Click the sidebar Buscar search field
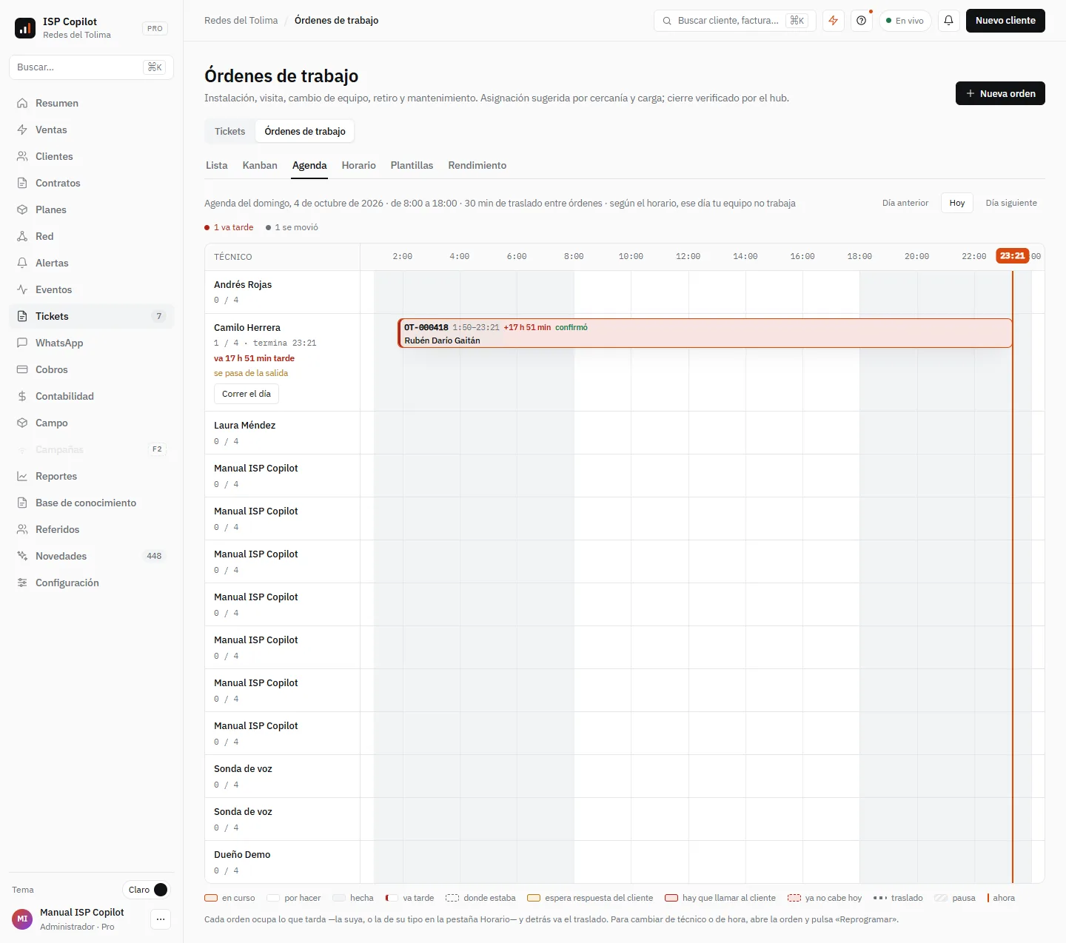 [x=91, y=67]
